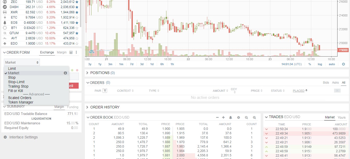This screenshot has height=159, width=350.
Task: Enable log scale on the chart
Action: coord(320,64)
